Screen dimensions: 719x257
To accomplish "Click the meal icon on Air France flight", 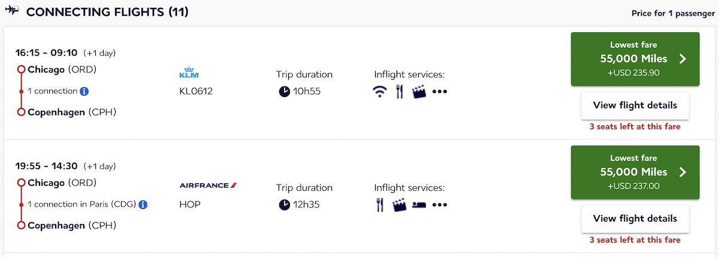I will pyautogui.click(x=379, y=205).
